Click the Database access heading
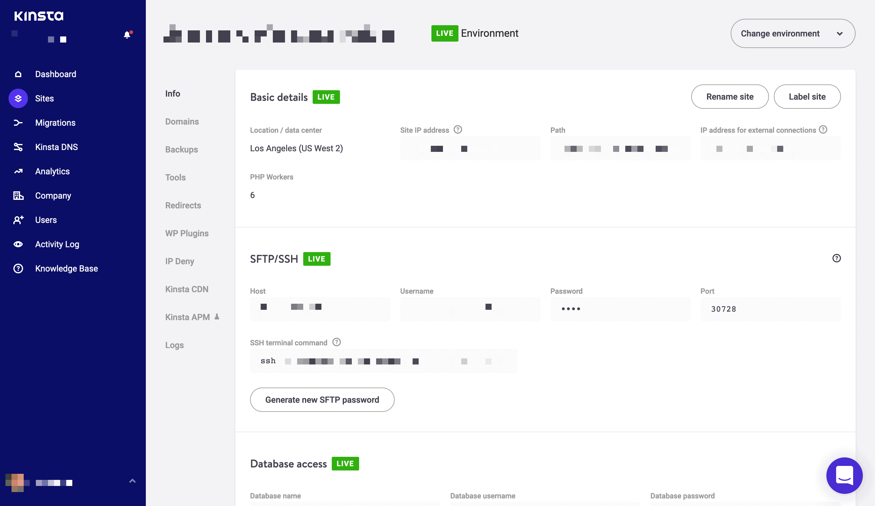The width and height of the screenshot is (875, 506). [288, 464]
